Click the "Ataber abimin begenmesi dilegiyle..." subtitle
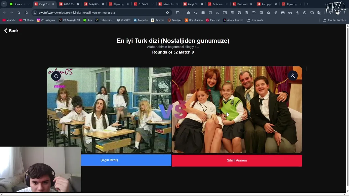 [x=173, y=47]
